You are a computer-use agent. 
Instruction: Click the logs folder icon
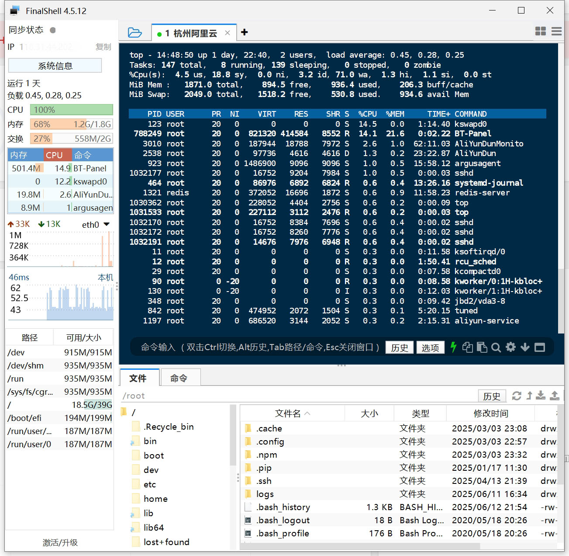[248, 494]
